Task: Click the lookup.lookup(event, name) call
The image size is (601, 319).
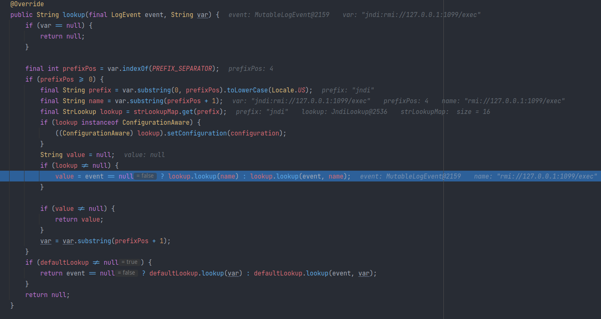Action: pos(299,176)
